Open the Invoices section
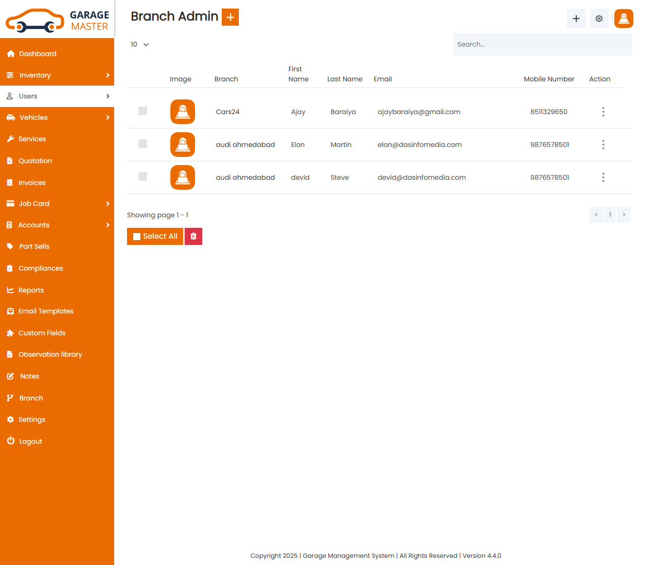Viewport: 650px width, 565px height. click(33, 183)
